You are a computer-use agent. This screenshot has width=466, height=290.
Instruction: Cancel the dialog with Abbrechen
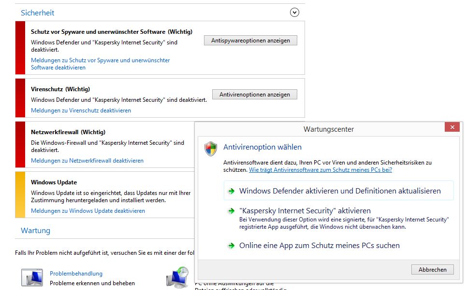pyautogui.click(x=432, y=270)
